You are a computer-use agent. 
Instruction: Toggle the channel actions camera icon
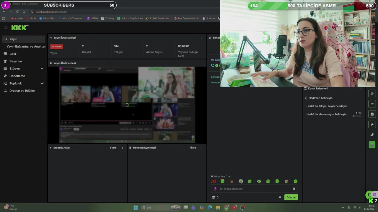tap(372, 114)
